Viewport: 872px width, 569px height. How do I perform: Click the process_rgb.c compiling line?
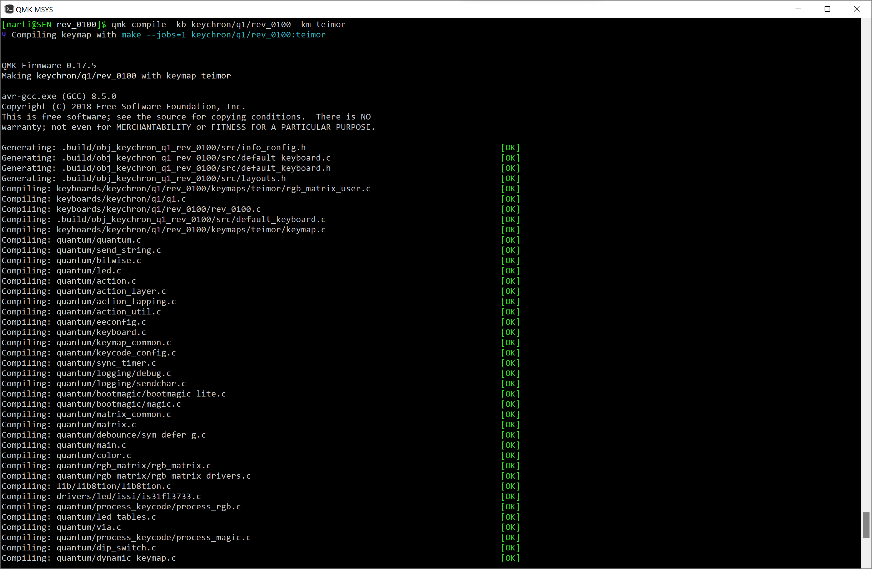121,507
